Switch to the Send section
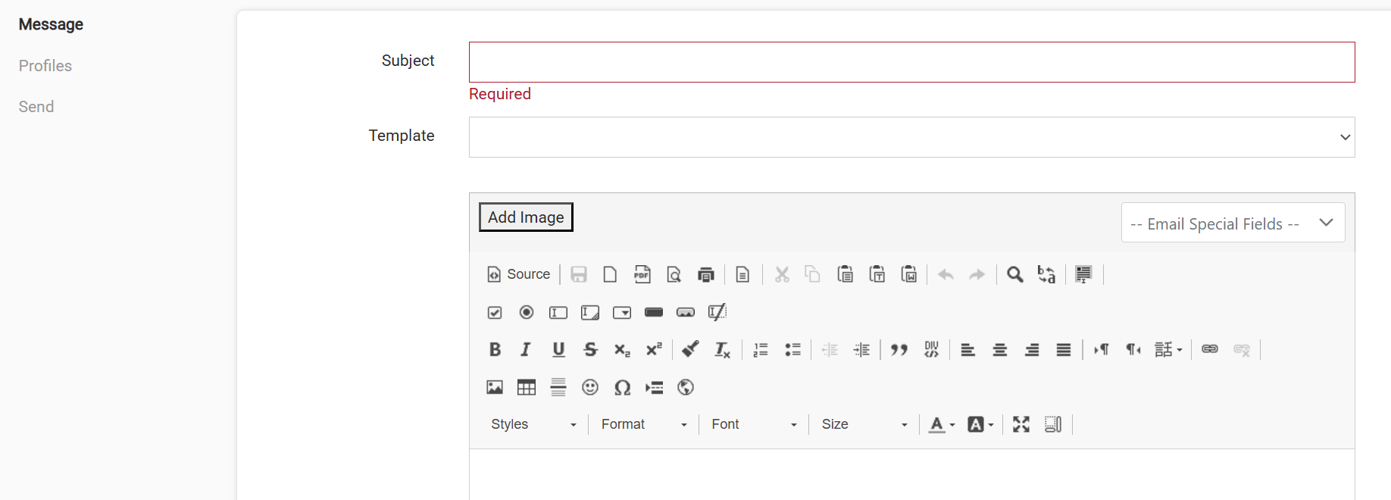 click(x=36, y=107)
